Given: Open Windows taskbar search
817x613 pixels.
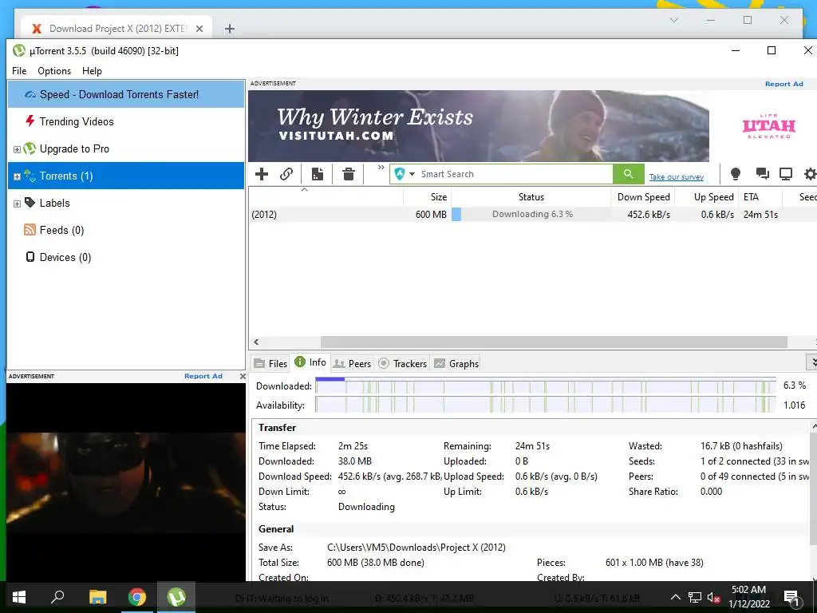Looking at the screenshot, I should click(x=57, y=597).
